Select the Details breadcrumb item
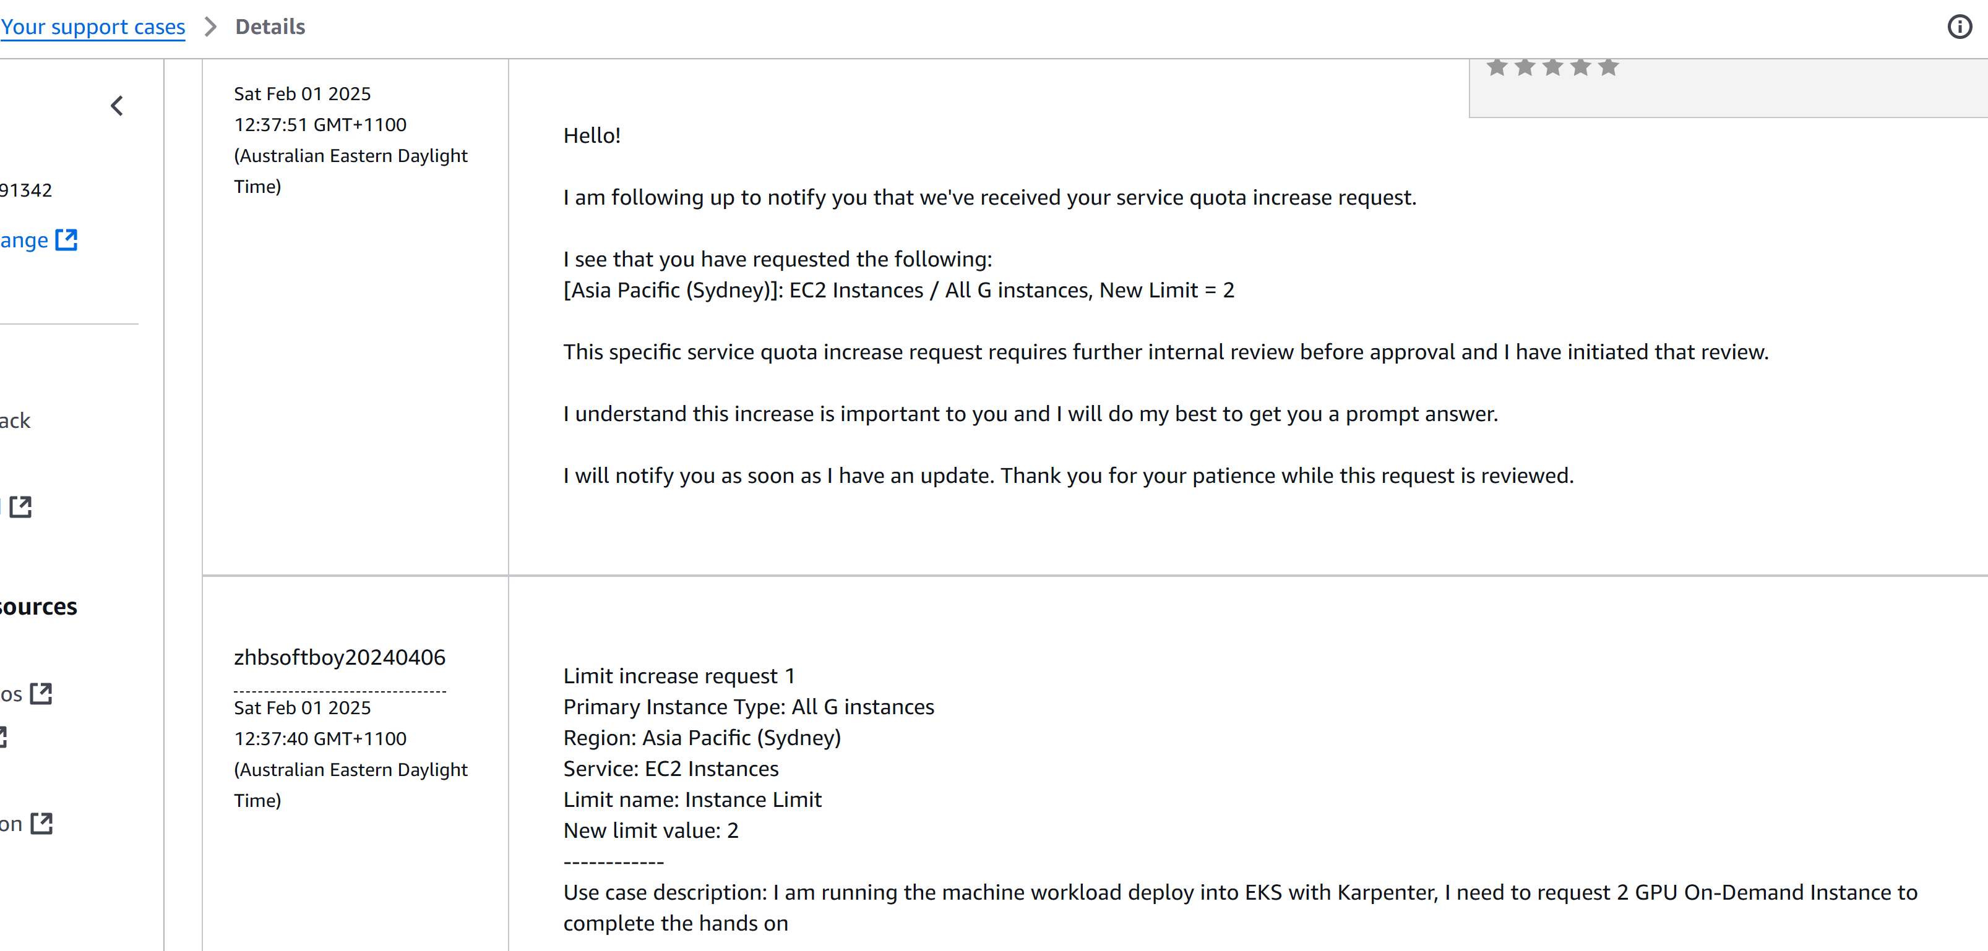Image resolution: width=1988 pixels, height=951 pixels. click(270, 27)
